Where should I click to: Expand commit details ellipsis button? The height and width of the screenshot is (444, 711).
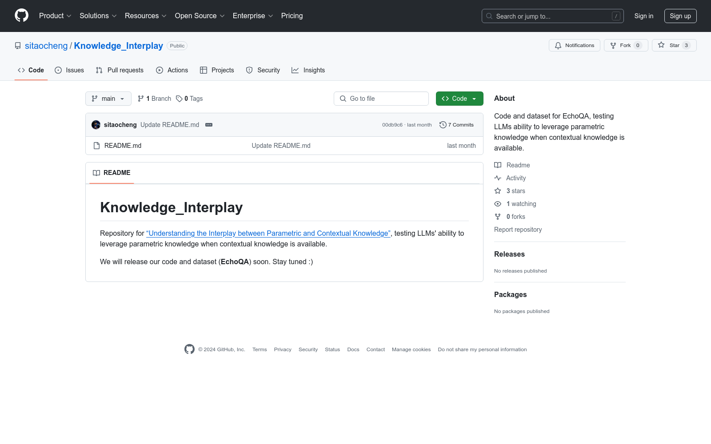209,125
